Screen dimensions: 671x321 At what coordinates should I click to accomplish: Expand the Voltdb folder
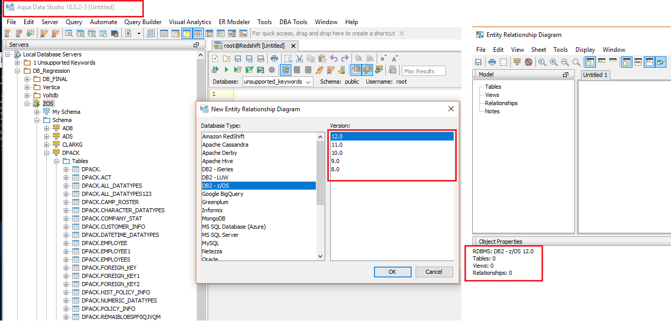pos(27,95)
